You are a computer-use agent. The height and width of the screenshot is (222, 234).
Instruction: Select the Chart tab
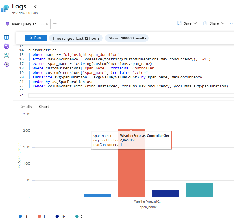click(x=44, y=107)
